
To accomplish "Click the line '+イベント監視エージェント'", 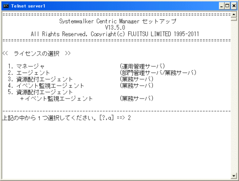I will point(56,99).
